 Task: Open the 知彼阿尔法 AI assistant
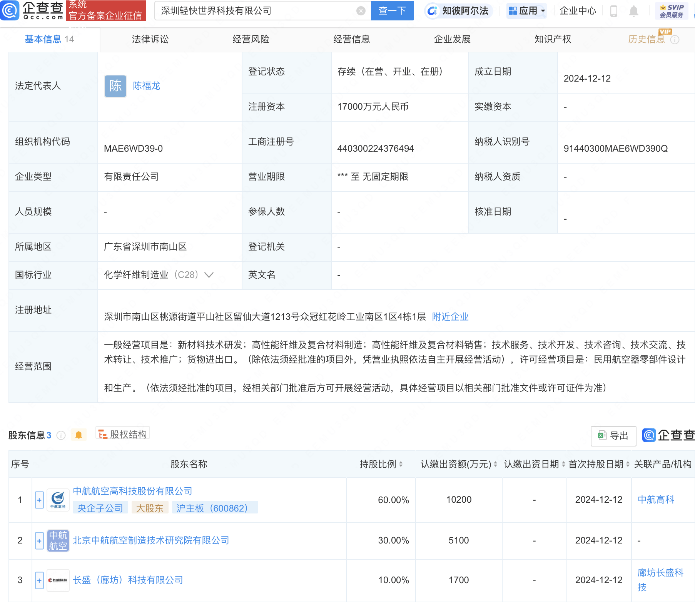(x=458, y=11)
